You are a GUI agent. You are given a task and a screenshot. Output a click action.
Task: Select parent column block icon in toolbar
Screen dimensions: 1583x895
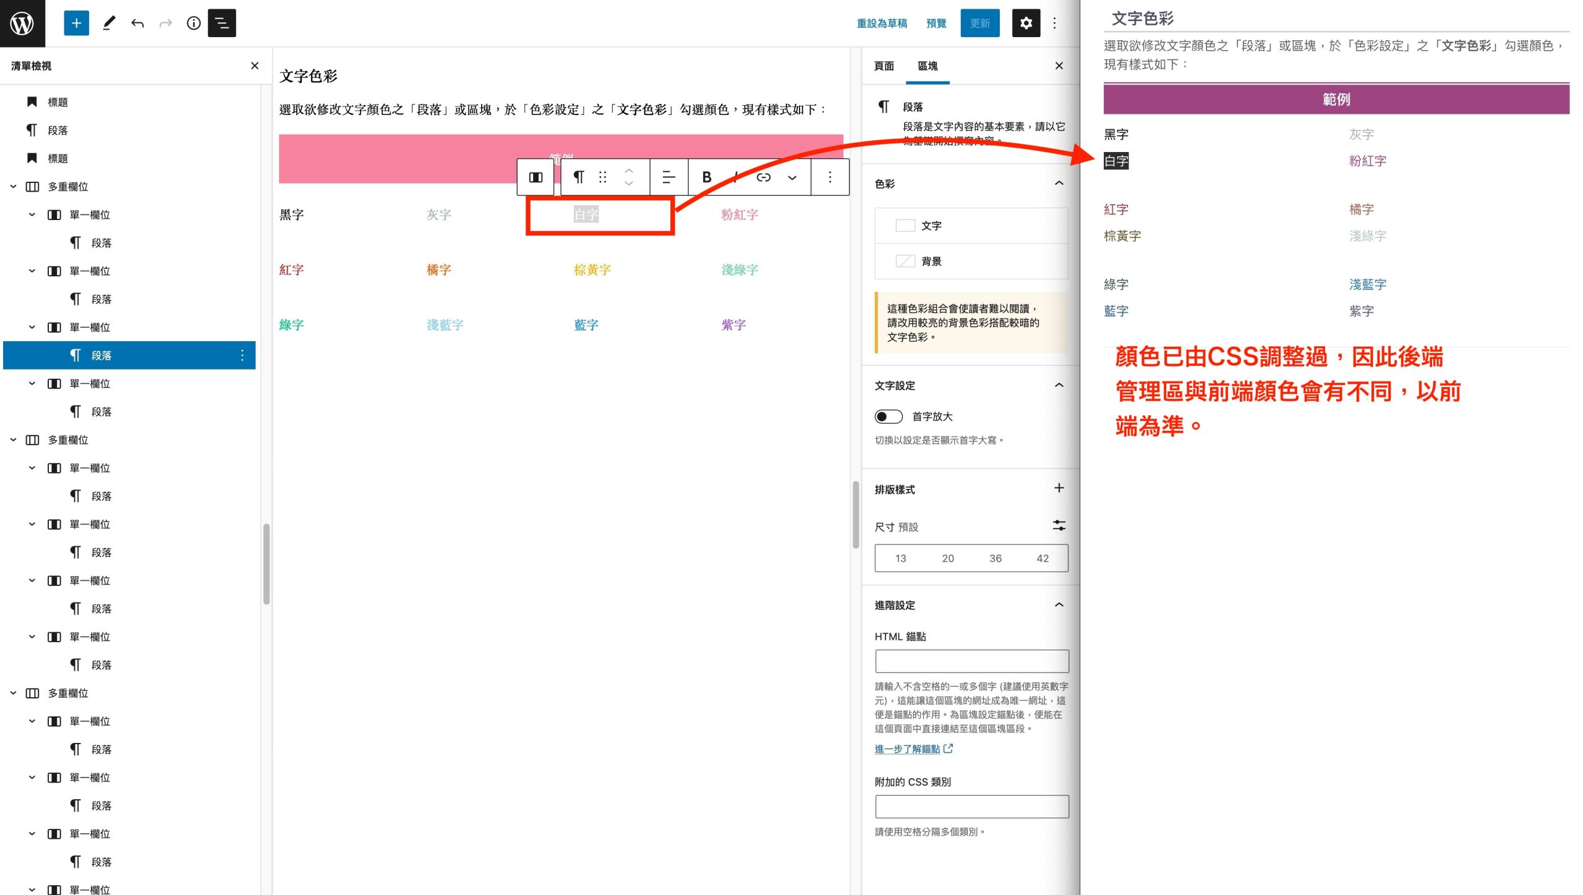point(535,177)
